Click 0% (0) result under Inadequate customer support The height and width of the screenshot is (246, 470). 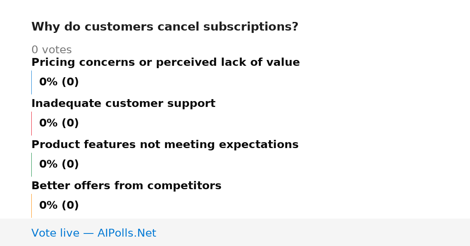(x=59, y=123)
